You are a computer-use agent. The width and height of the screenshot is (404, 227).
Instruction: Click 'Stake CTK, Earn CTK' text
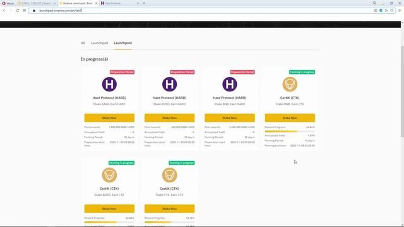pos(170,195)
